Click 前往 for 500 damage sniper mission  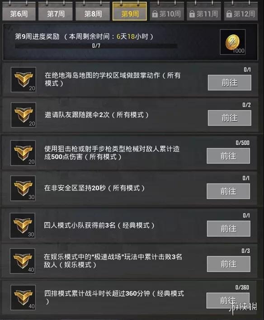pos(228,156)
